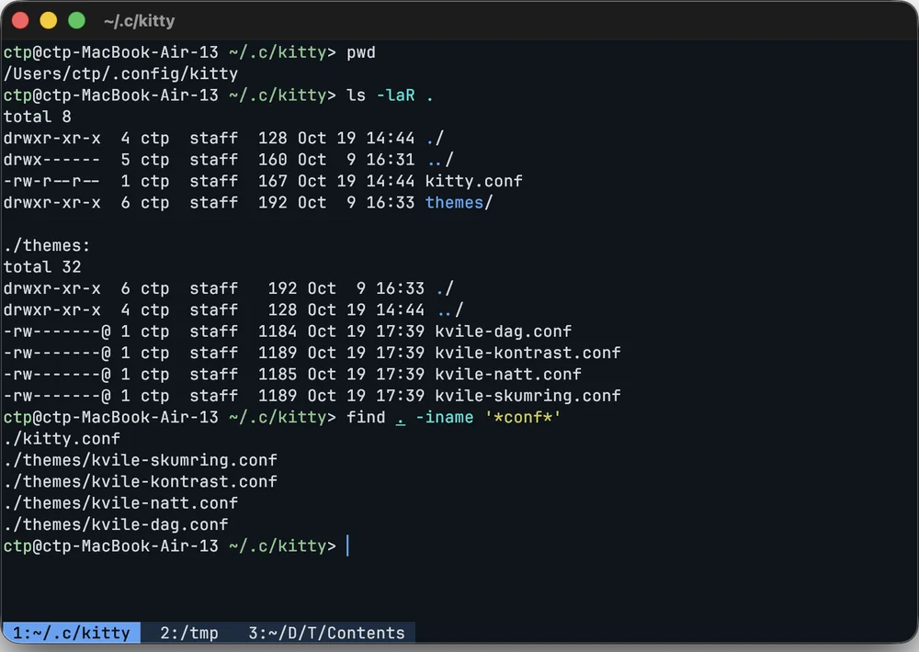Click kvile-skumring.conf in the ls listing
This screenshot has height=652, width=919.
528,396
